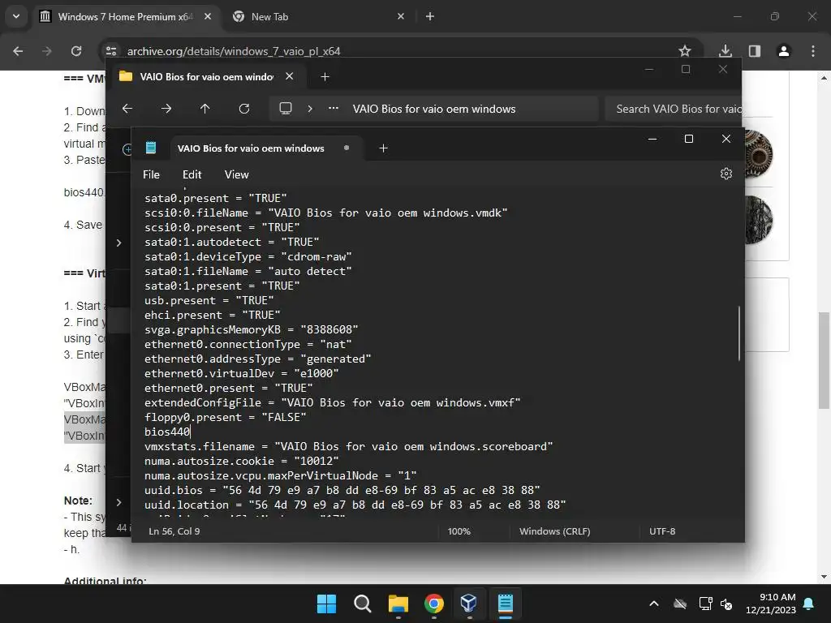Click the line numa.autosize.cookie = "10012"
831x623 pixels.
[241, 461]
